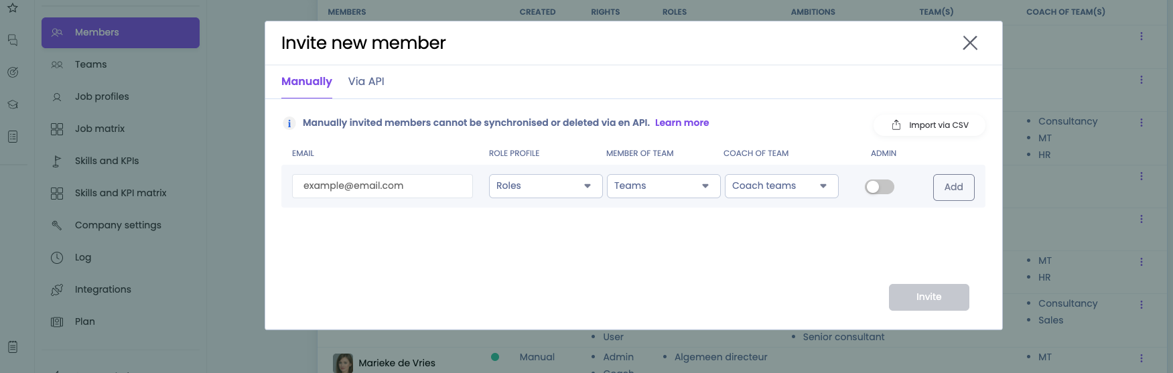This screenshot has width=1173, height=373.
Task: Expand the Coach teams dropdown
Action: click(781, 186)
